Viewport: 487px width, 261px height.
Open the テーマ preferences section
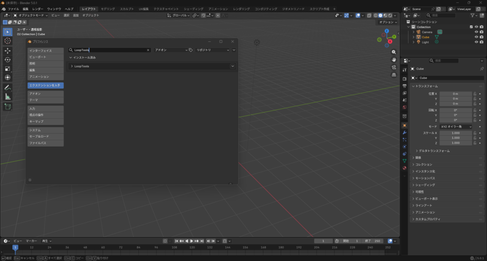[46, 100]
